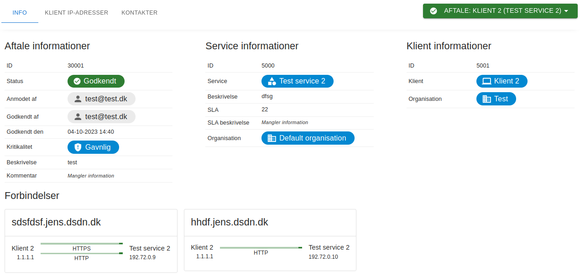The image size is (580, 277).
Task: Expand the Aftale dropdown arrow
Action: (x=566, y=11)
